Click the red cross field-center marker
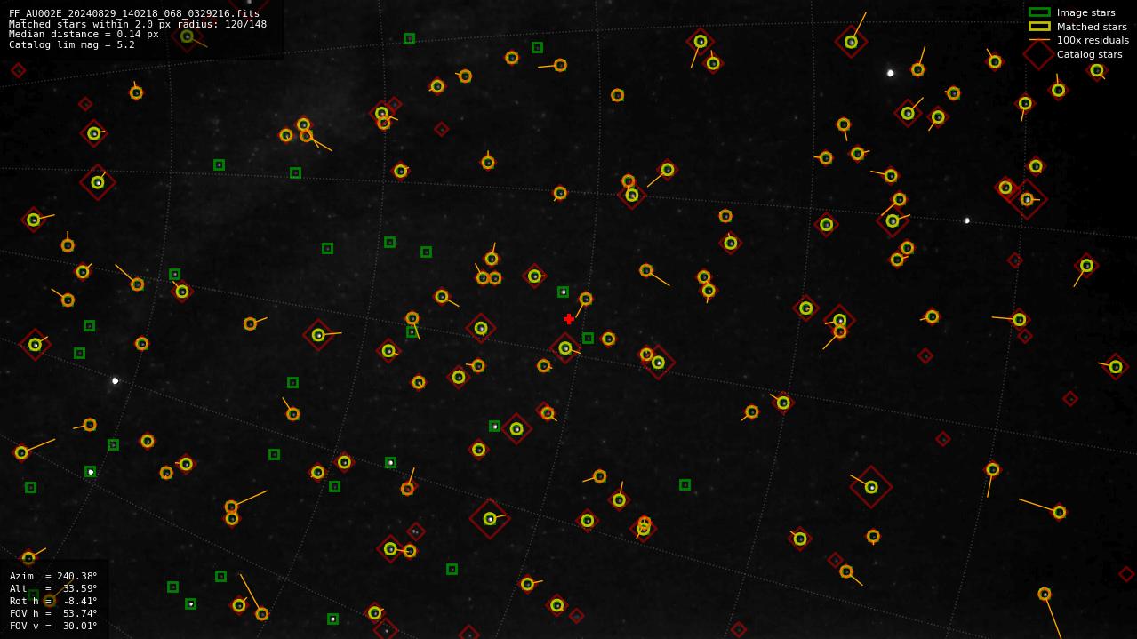Screen dimensions: 1137x639 [569, 319]
